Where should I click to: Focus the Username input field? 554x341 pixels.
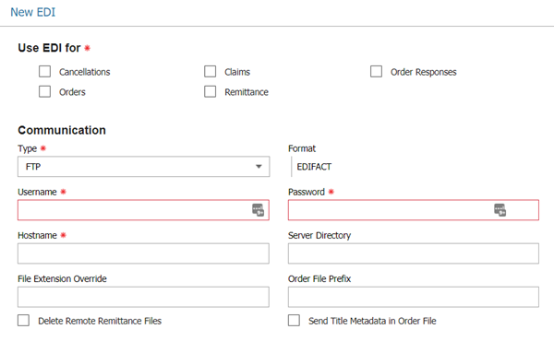[x=143, y=210]
